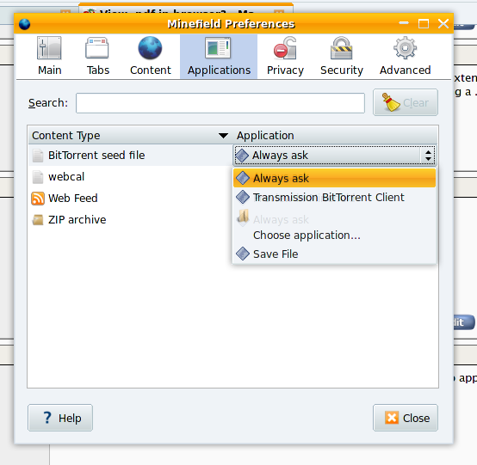
Task: Switch to the Tabs preferences pane
Action: pyautogui.click(x=97, y=56)
